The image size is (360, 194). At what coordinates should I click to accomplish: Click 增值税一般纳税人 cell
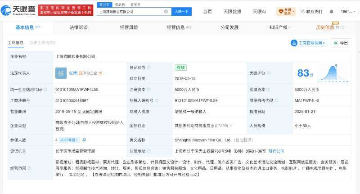coord(190,112)
